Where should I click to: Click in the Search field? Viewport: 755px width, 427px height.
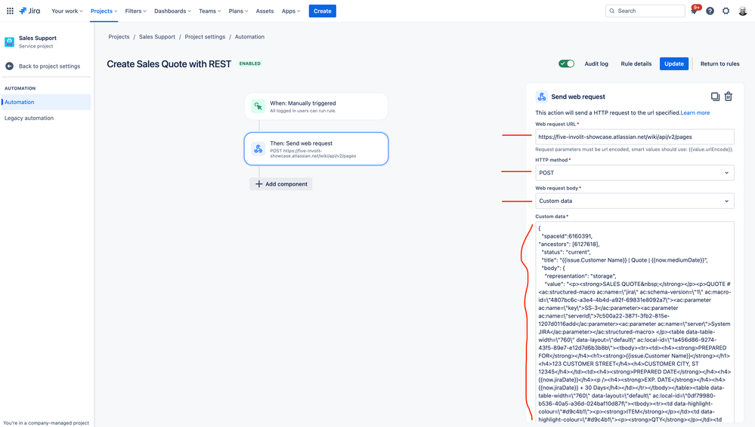tap(645, 11)
